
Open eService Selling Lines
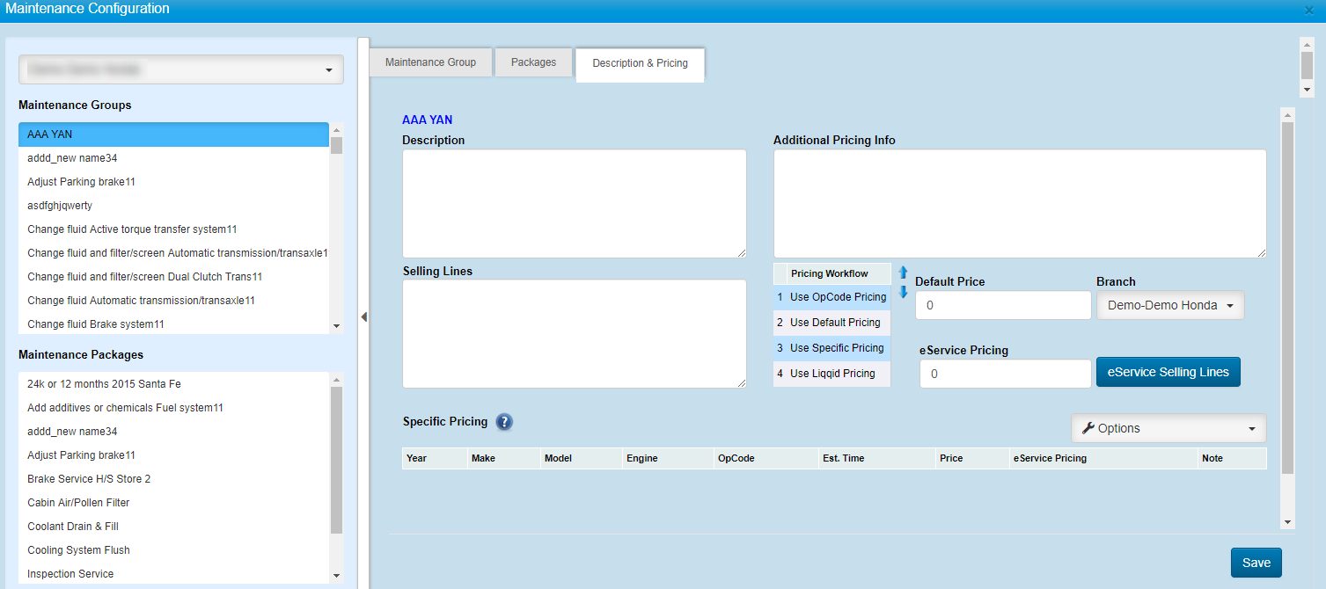[x=1168, y=372]
